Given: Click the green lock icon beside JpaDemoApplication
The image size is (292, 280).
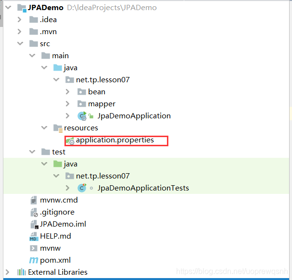Looking at the screenshot, I should [91, 116].
